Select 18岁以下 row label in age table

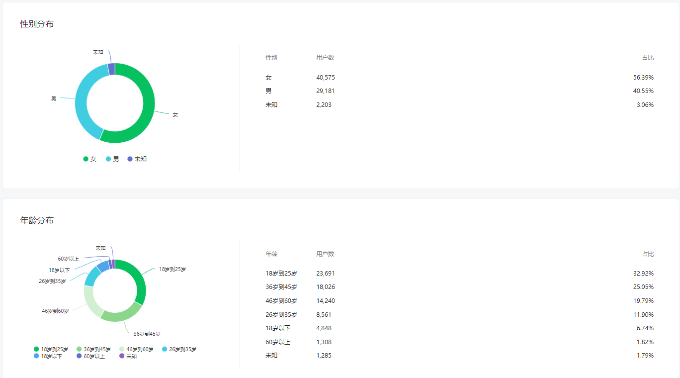click(278, 328)
